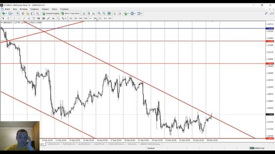This screenshot has height=154, width=275.
Task: Open the Terminal panel icon
Action: pos(33,13)
